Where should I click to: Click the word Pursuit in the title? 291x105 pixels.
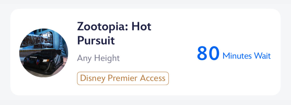[x=96, y=41]
